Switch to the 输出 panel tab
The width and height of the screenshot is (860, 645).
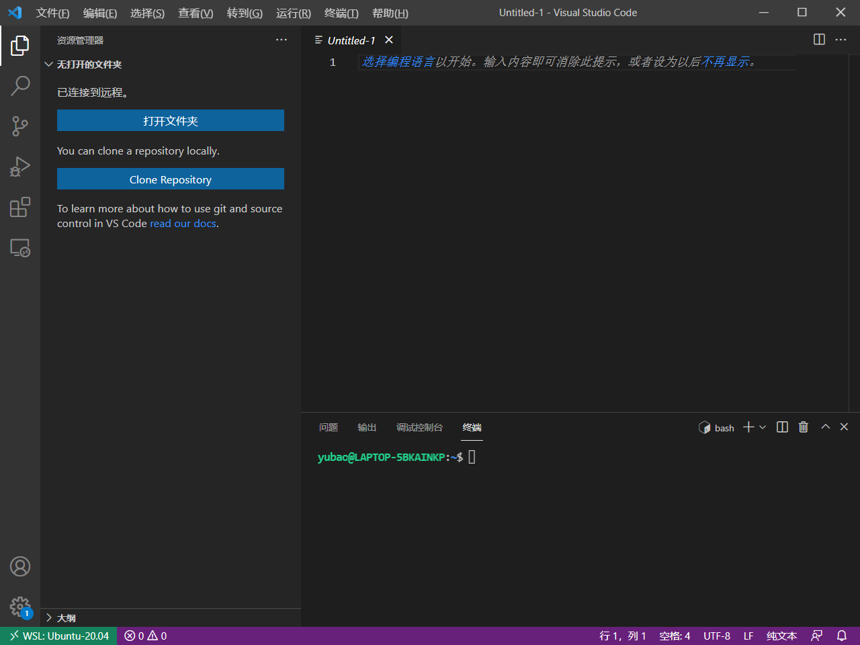click(367, 427)
